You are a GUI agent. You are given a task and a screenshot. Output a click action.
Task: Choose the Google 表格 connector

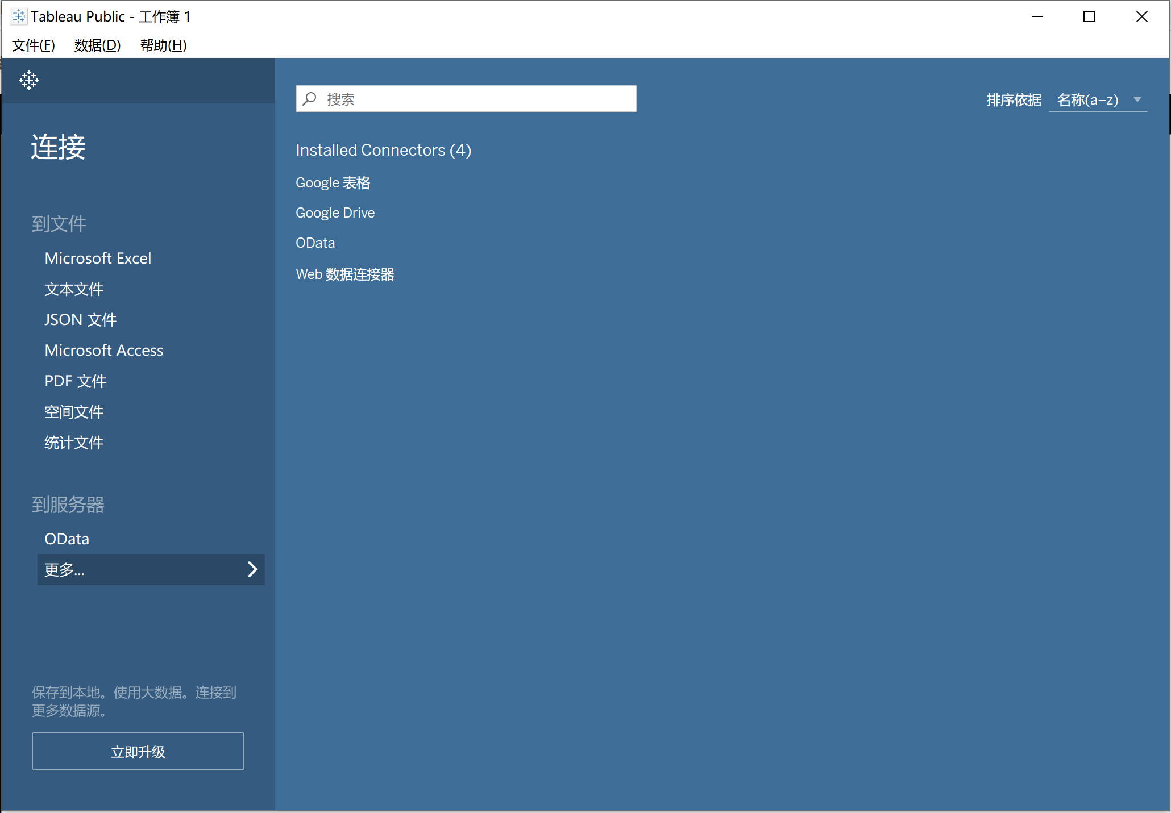pyautogui.click(x=333, y=182)
